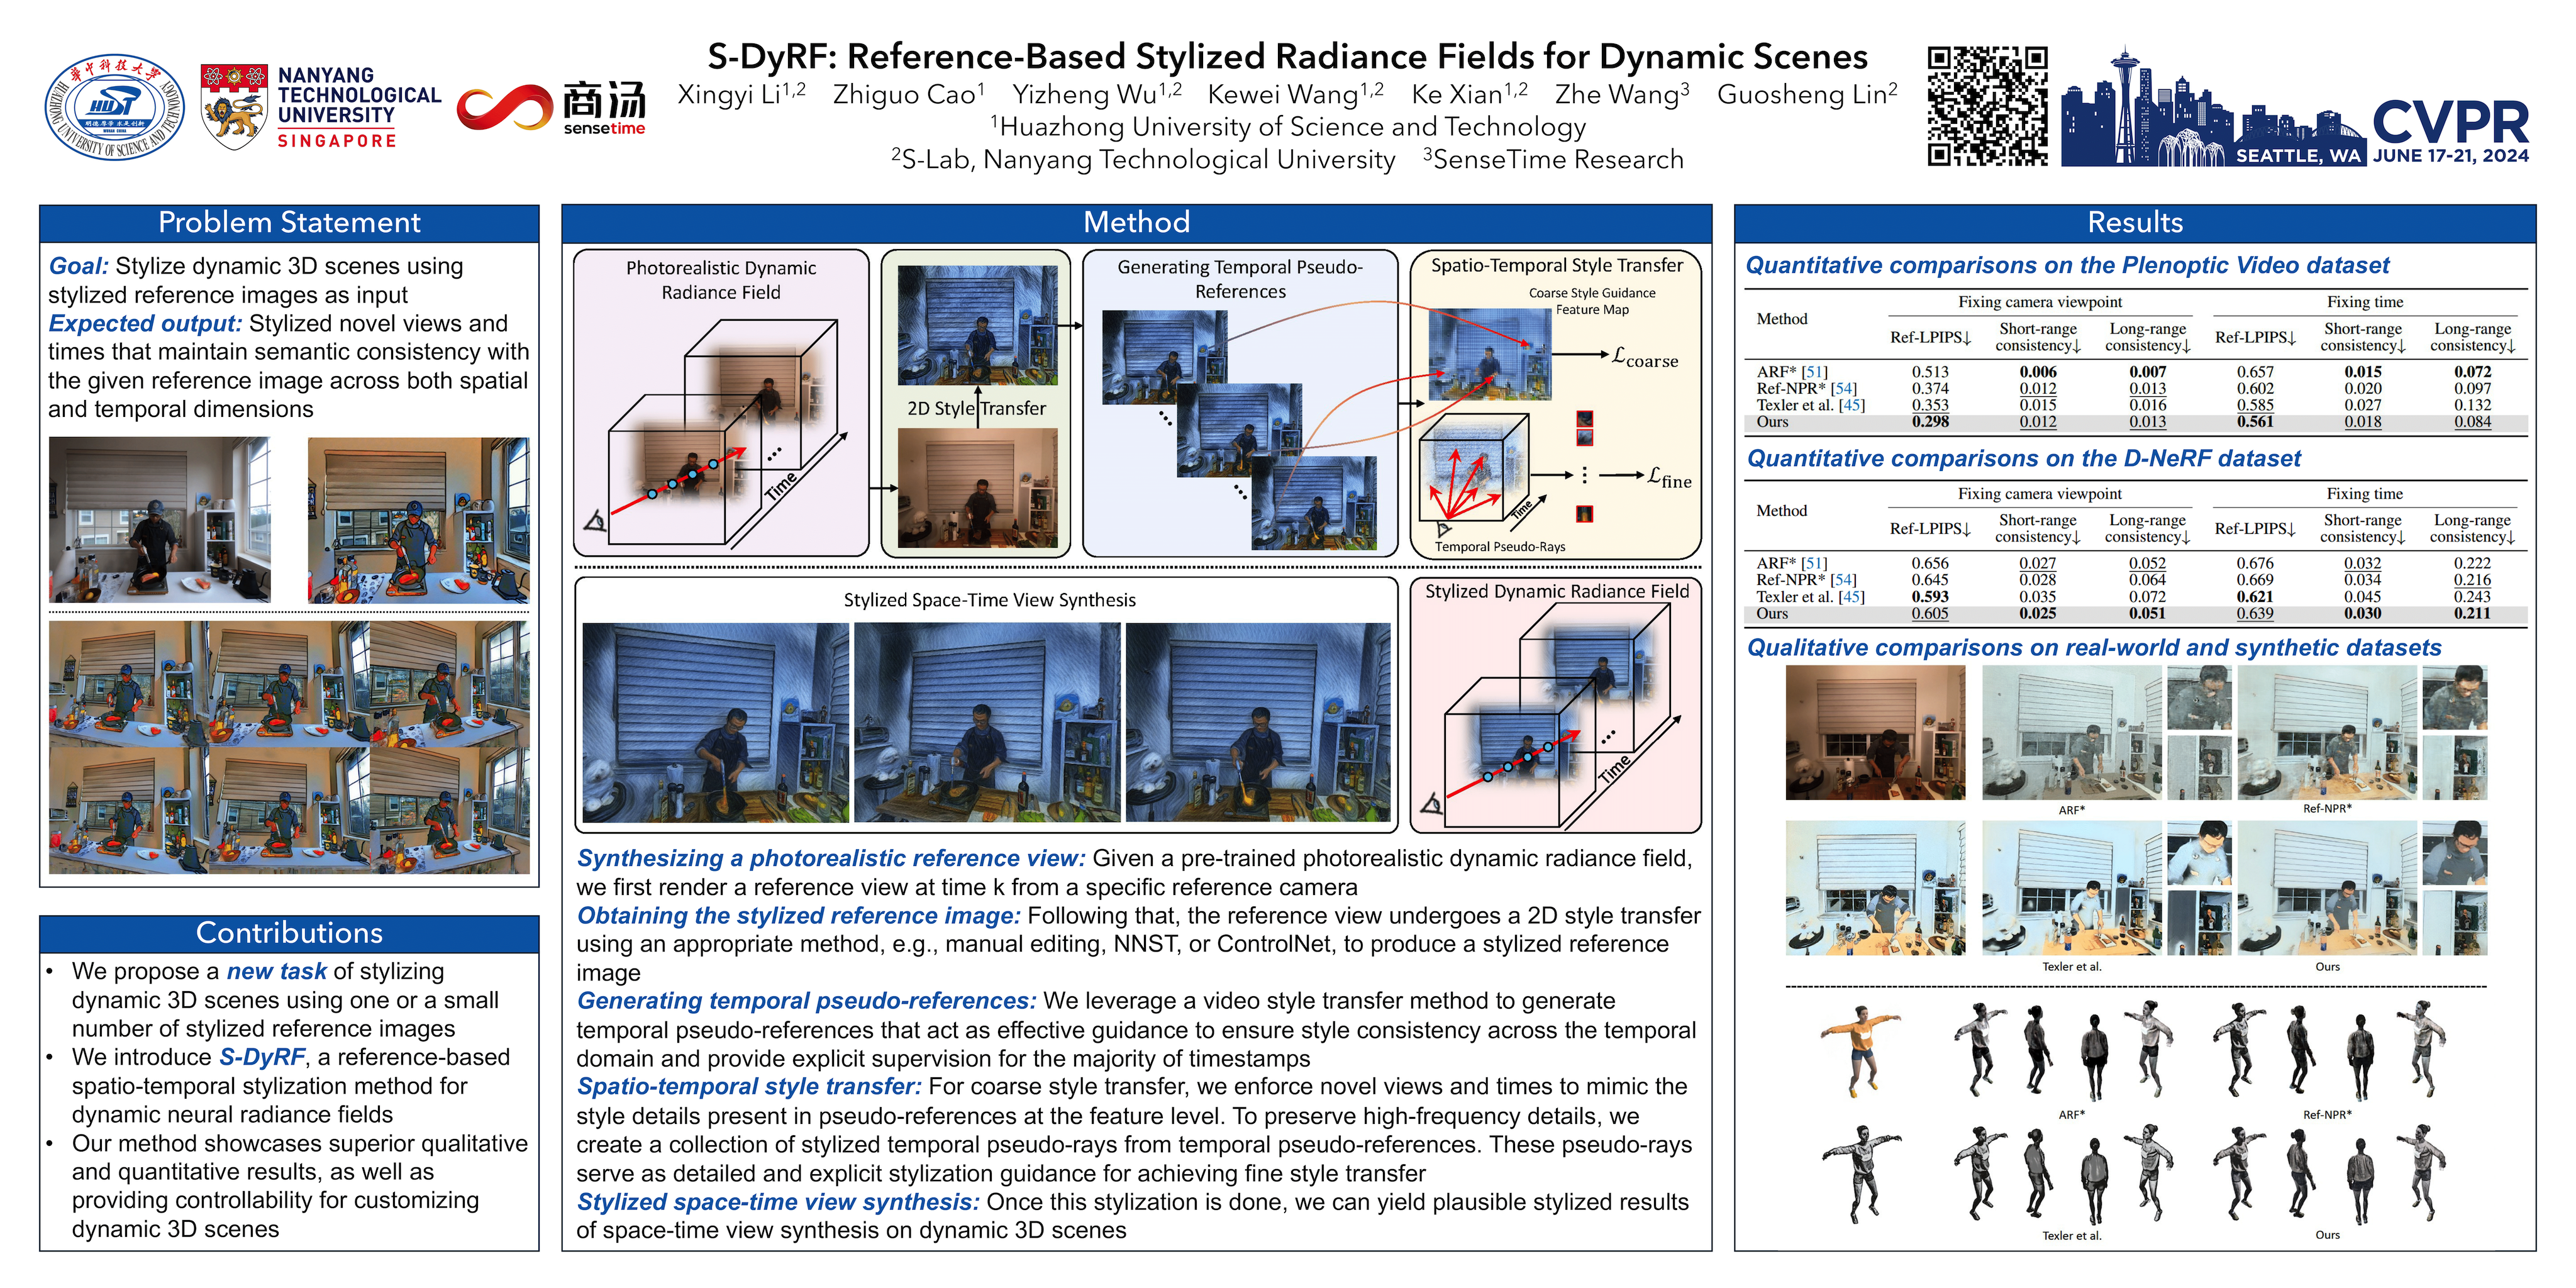The width and height of the screenshot is (2576, 1288).
Task: Select the Results section header
Action: point(2134,223)
